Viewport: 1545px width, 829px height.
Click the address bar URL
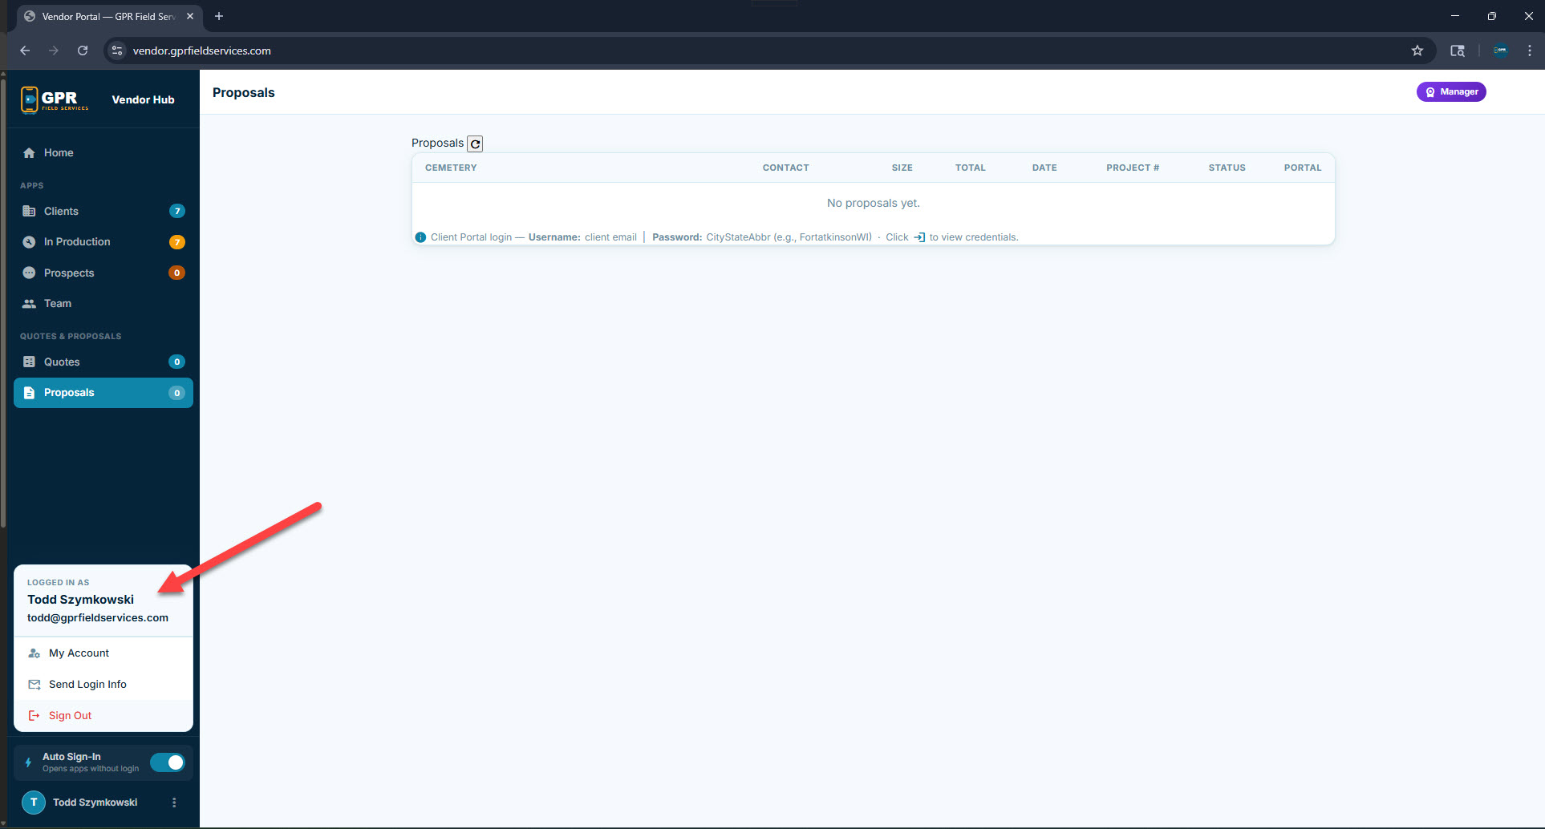[201, 51]
